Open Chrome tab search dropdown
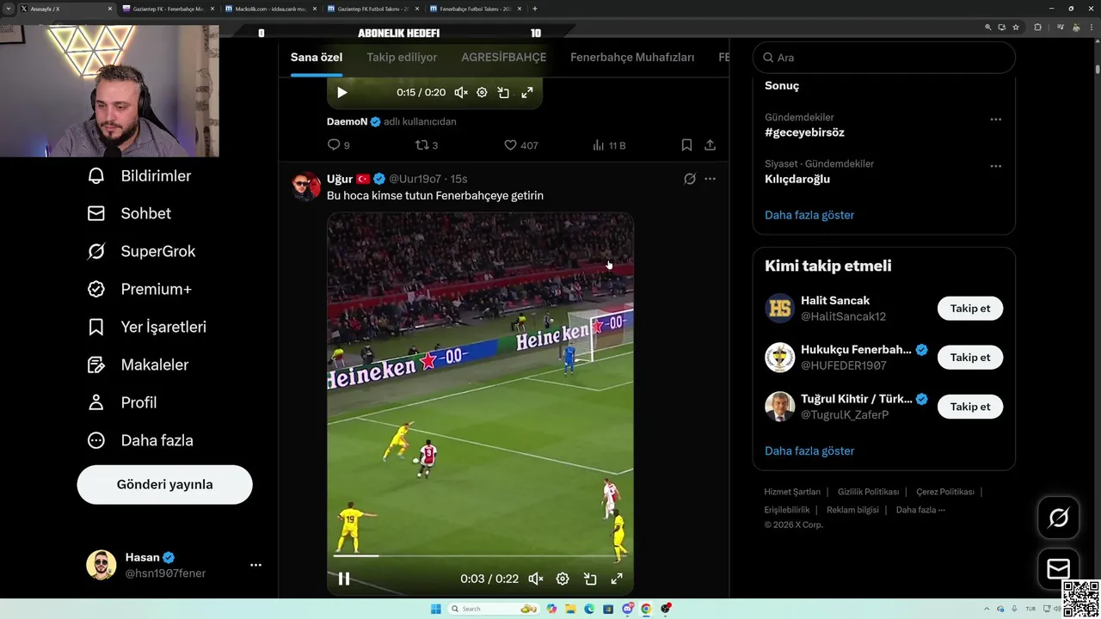 (x=9, y=9)
